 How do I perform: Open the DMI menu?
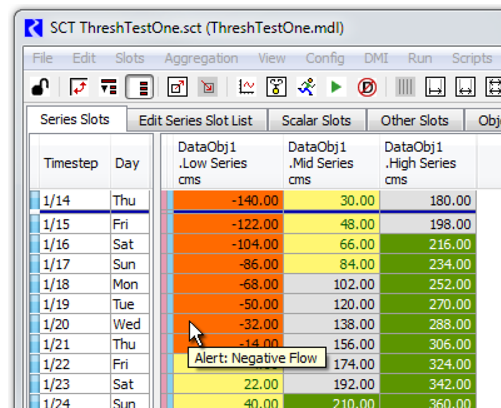[376, 59]
